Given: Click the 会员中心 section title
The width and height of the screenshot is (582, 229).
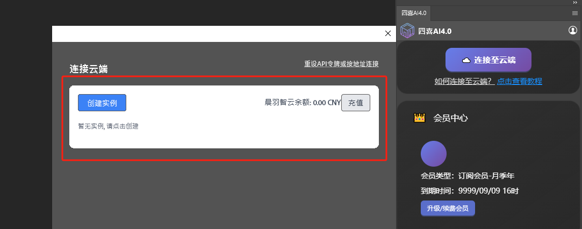Looking at the screenshot, I should [x=450, y=118].
